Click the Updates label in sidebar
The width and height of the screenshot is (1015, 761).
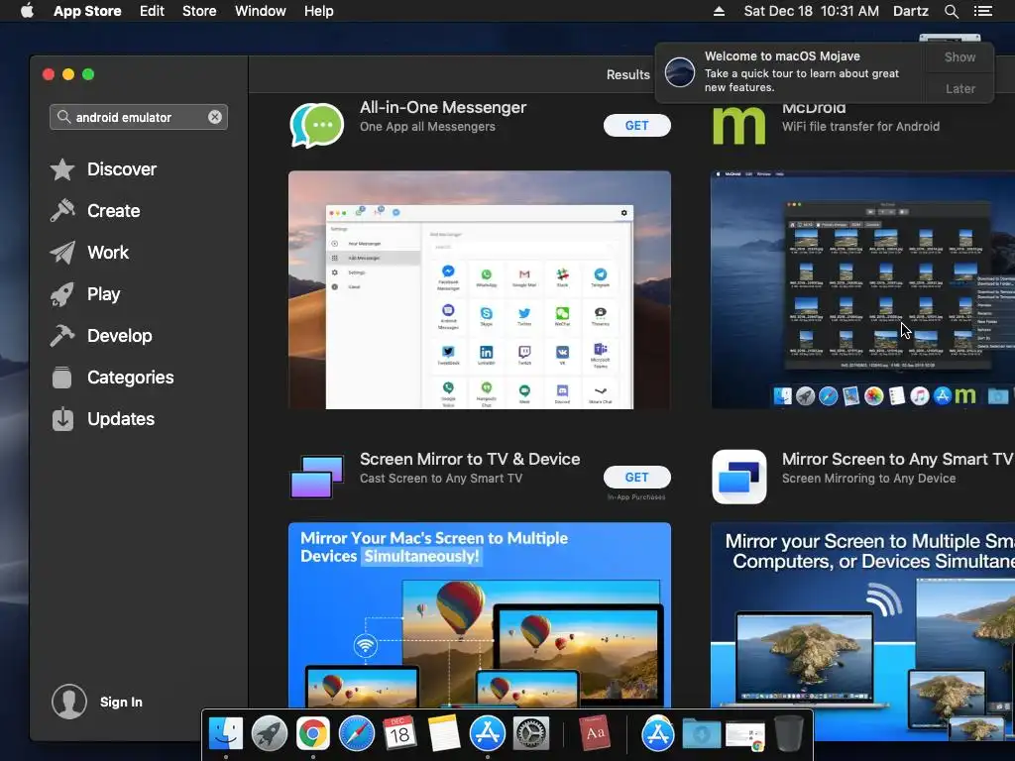point(121,419)
